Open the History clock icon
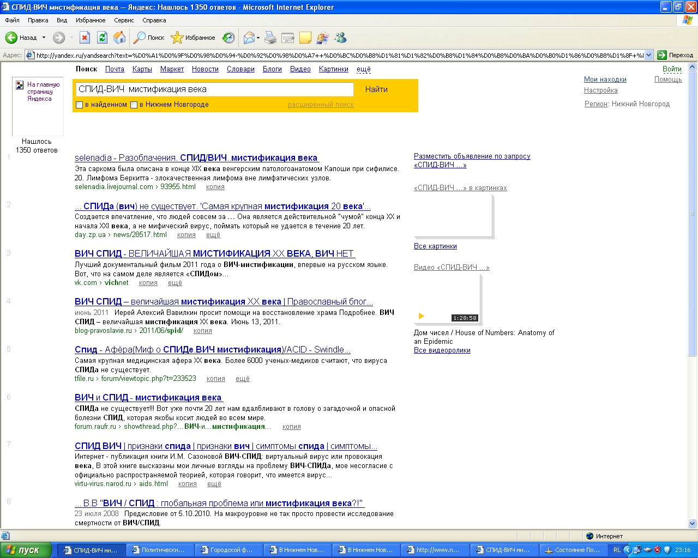 pyautogui.click(x=228, y=38)
